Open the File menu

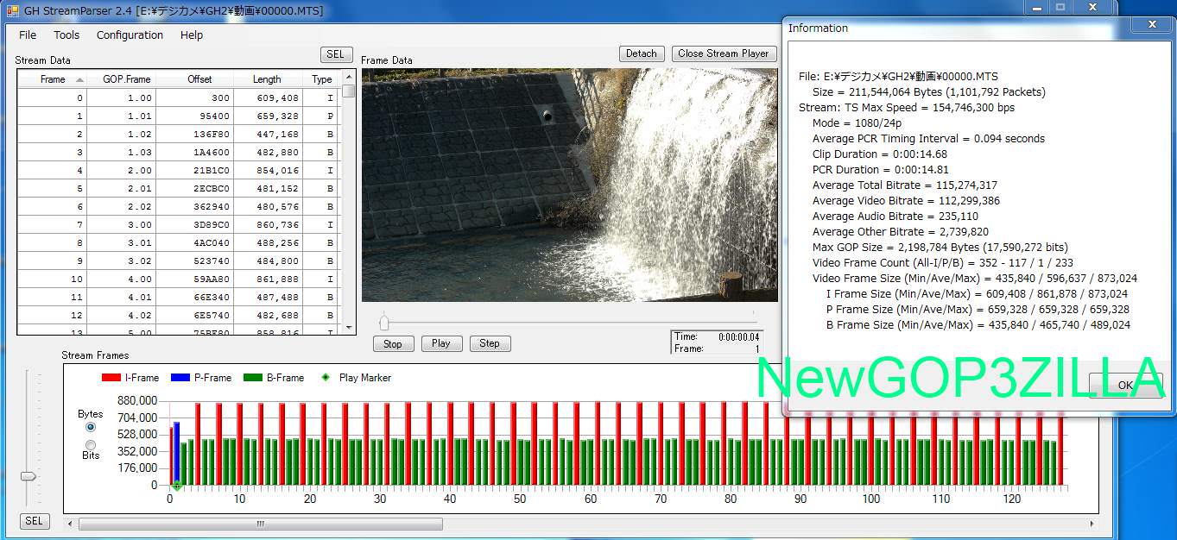pos(28,35)
